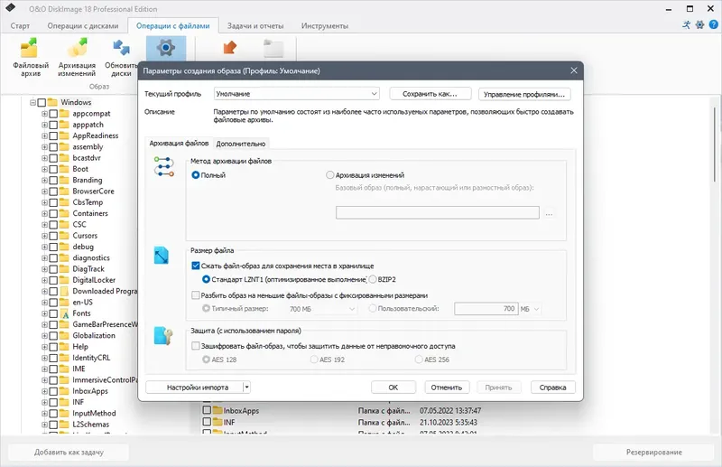Click the archiving method nodes icon

pos(164,166)
